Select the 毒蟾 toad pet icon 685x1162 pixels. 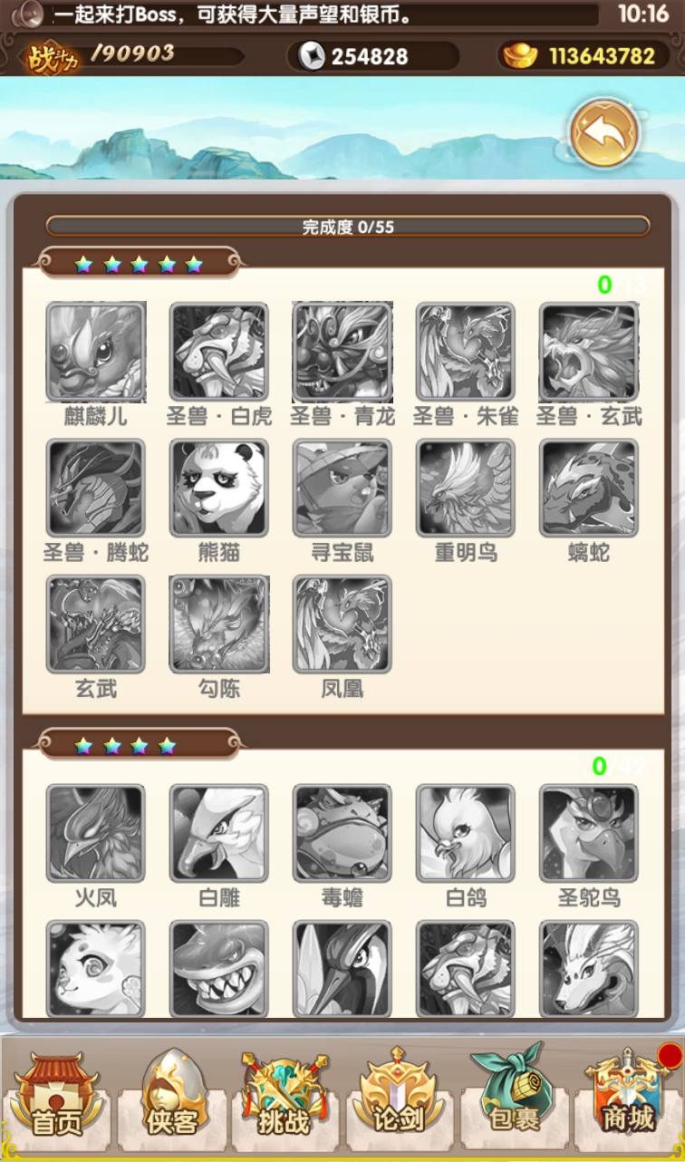tap(342, 833)
